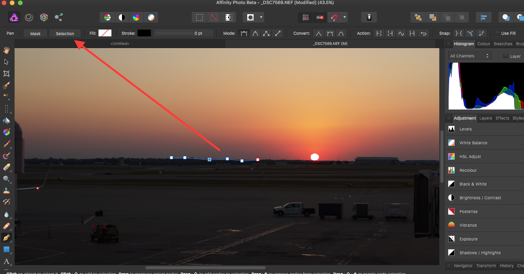Select the View (Hand) tool
Viewport: 524px width, 274px height.
6,50
